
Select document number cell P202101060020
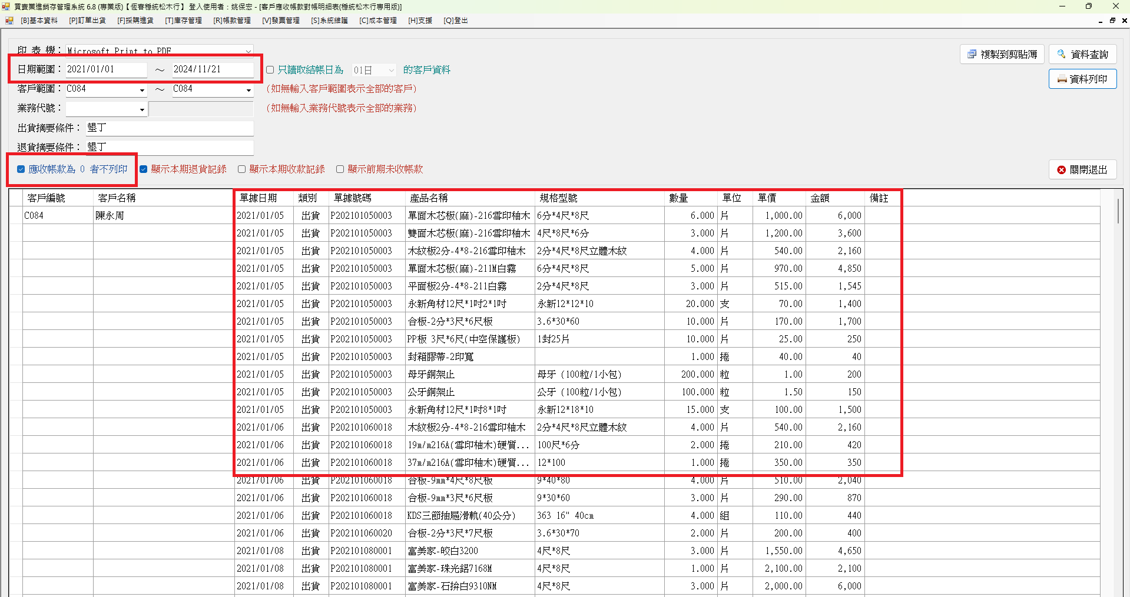click(x=367, y=533)
